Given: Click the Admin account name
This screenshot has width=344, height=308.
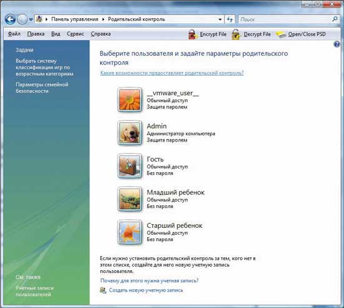Looking at the screenshot, I should click(x=156, y=126).
